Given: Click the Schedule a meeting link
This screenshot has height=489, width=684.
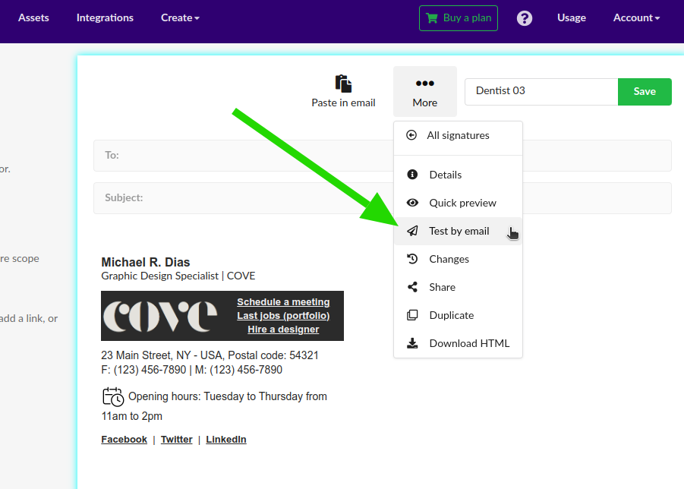Looking at the screenshot, I should (283, 301).
